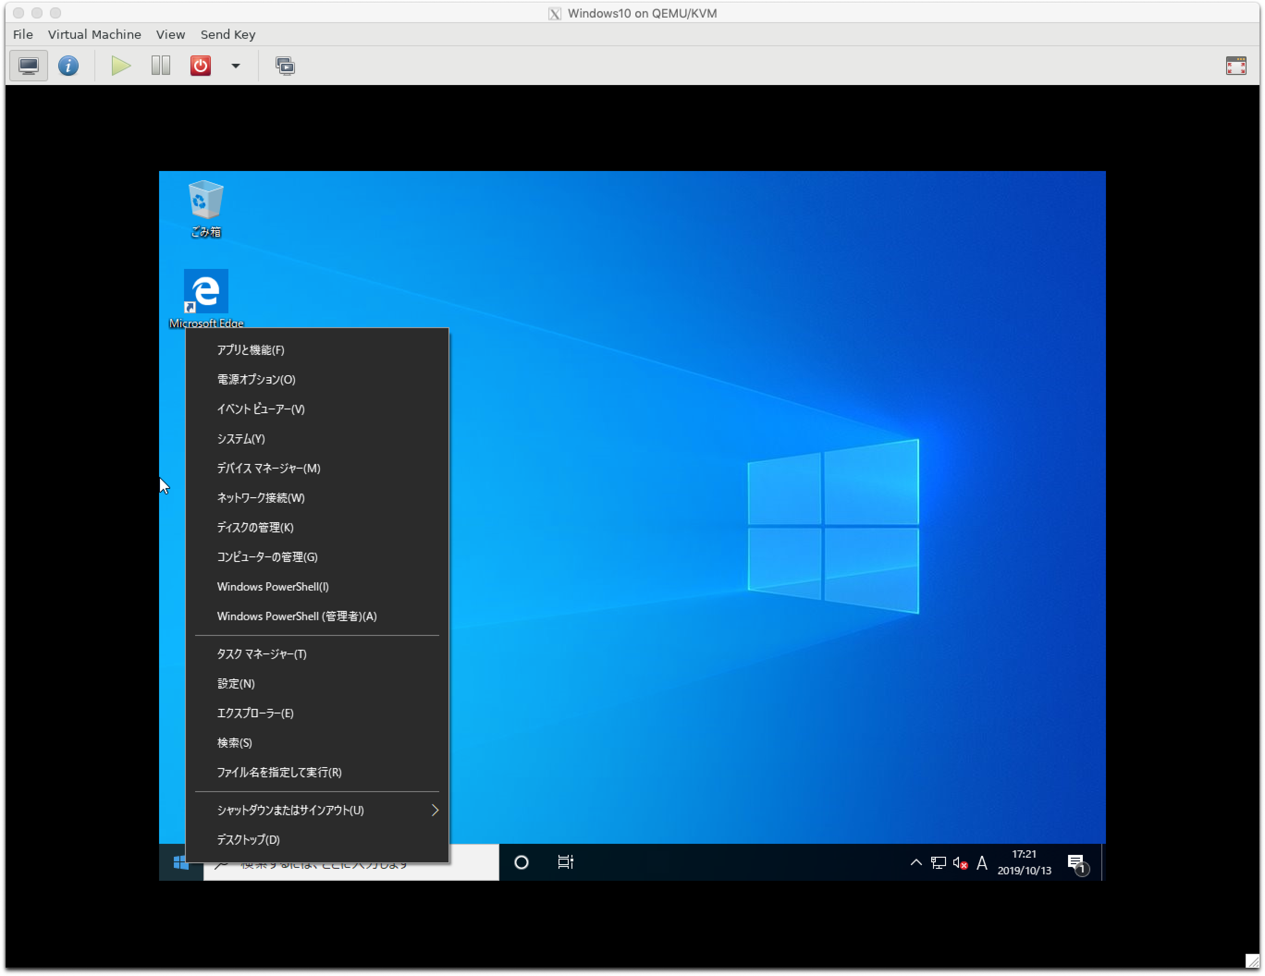Open the manage VM snapshots icon
Image resolution: width=1265 pixels, height=976 pixels.
click(285, 66)
